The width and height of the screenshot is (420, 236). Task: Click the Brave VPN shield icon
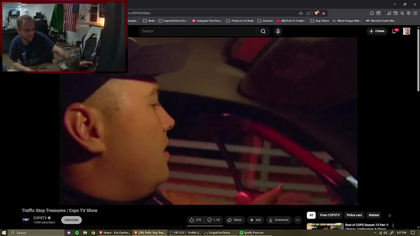pyautogui.click(x=409, y=13)
